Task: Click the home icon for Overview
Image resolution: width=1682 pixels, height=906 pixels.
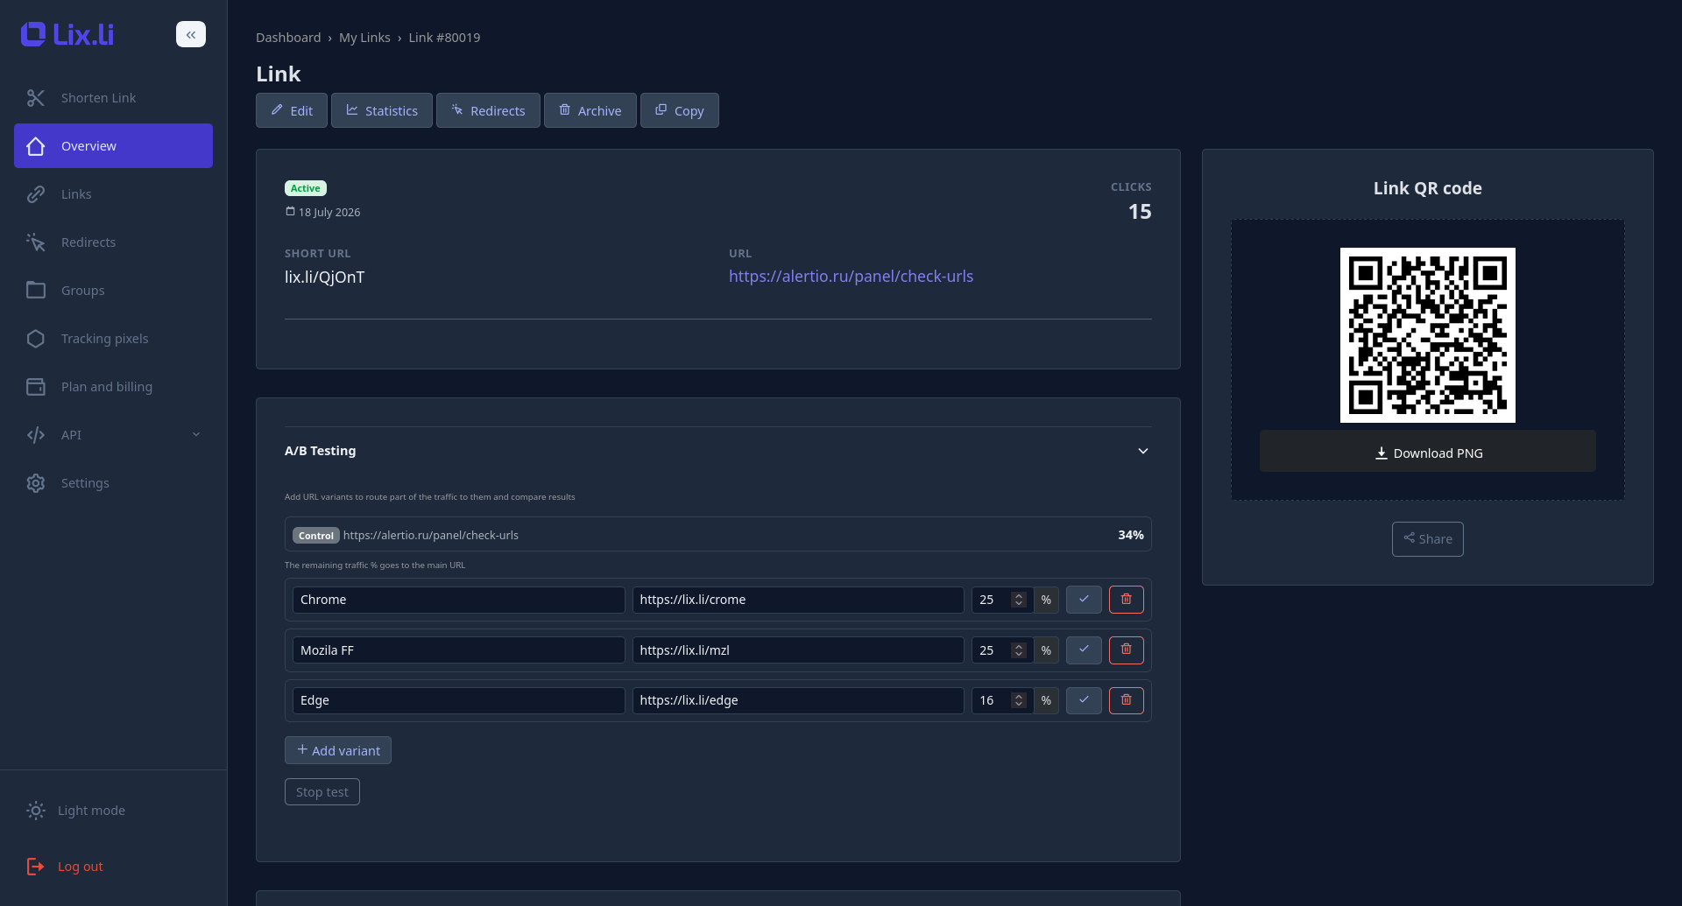Action: 36,146
